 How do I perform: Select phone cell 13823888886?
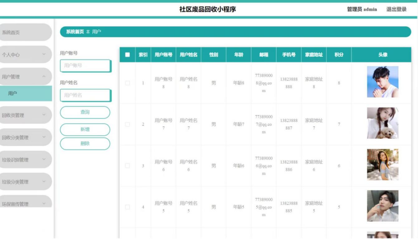coord(289,166)
